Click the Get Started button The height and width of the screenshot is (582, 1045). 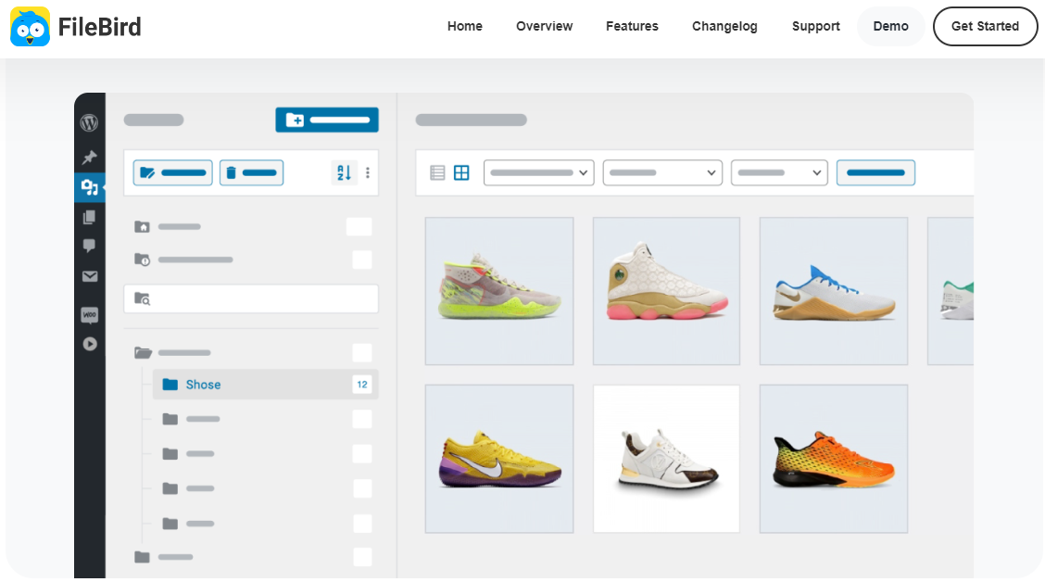click(x=985, y=26)
